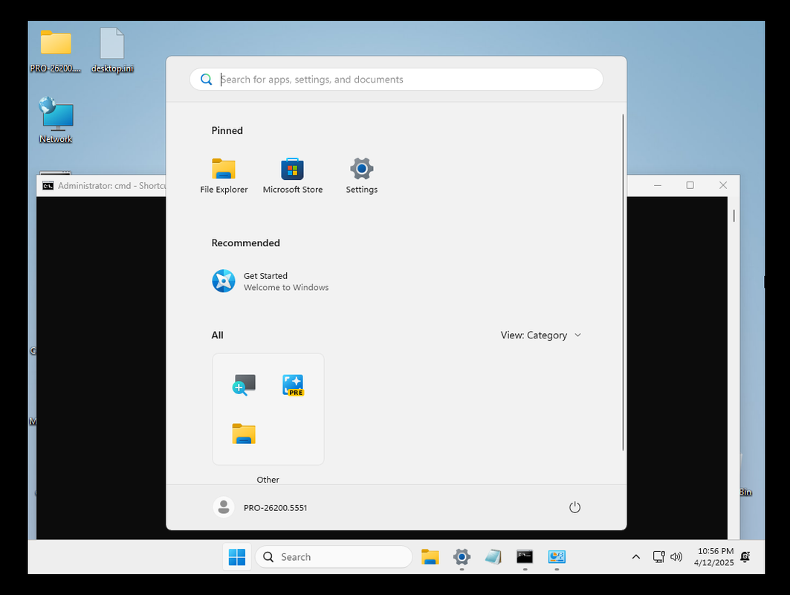
Task: Click the taskbar Search box
Action: 334,556
